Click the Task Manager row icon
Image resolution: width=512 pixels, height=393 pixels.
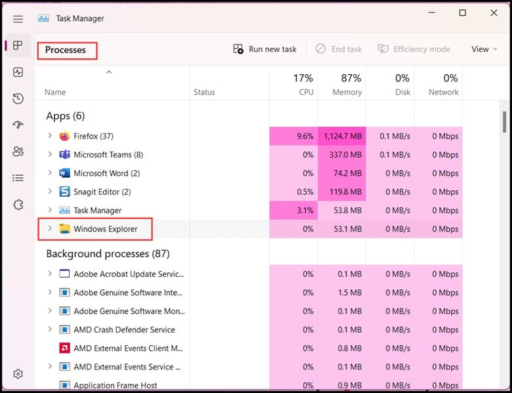64,211
